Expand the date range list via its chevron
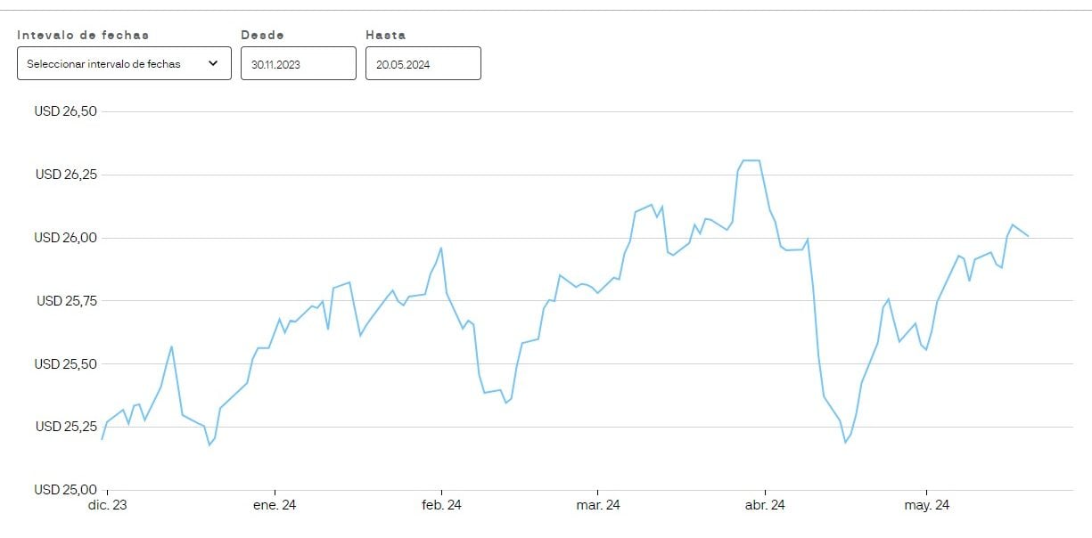The image size is (1092, 538). (x=213, y=63)
